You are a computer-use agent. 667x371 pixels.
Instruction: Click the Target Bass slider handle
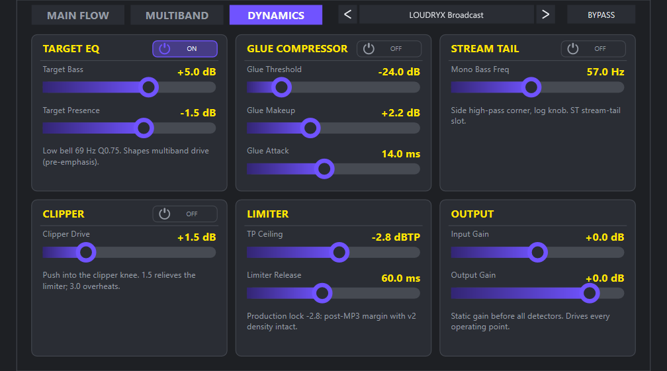pyautogui.click(x=148, y=87)
